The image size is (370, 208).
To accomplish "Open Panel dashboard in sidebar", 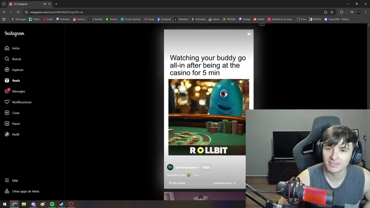I will point(12,124).
